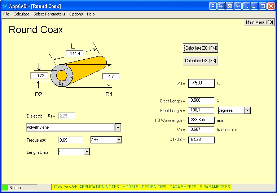This screenshot has width=277, height=193.
Task: Click the yellow web application notes banner
Action: (x=142, y=187)
